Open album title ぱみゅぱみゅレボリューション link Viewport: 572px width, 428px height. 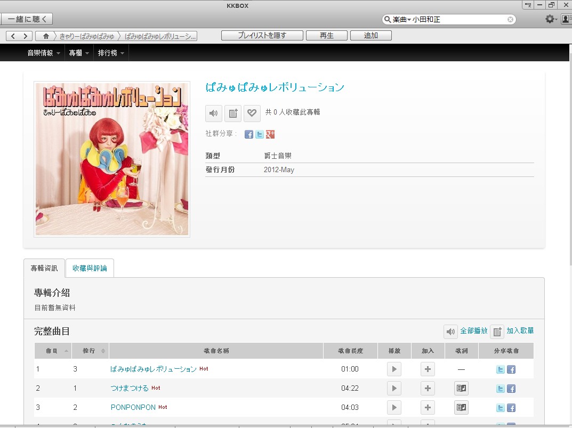pos(275,87)
